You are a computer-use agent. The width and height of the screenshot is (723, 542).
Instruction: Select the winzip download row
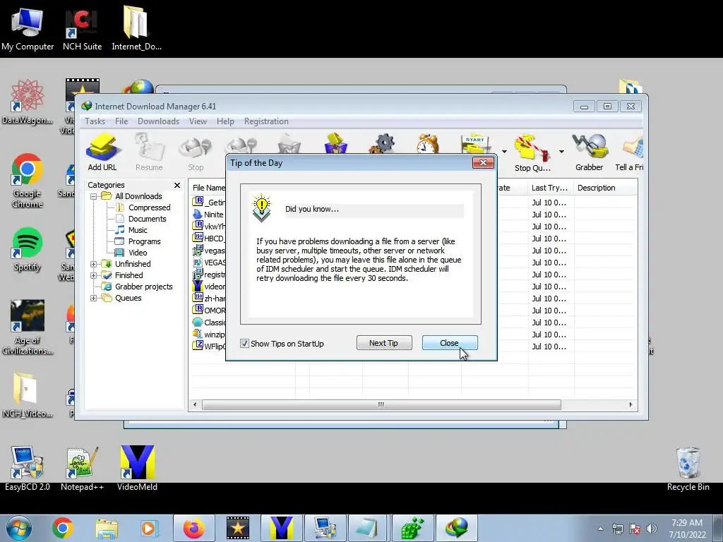(208, 335)
